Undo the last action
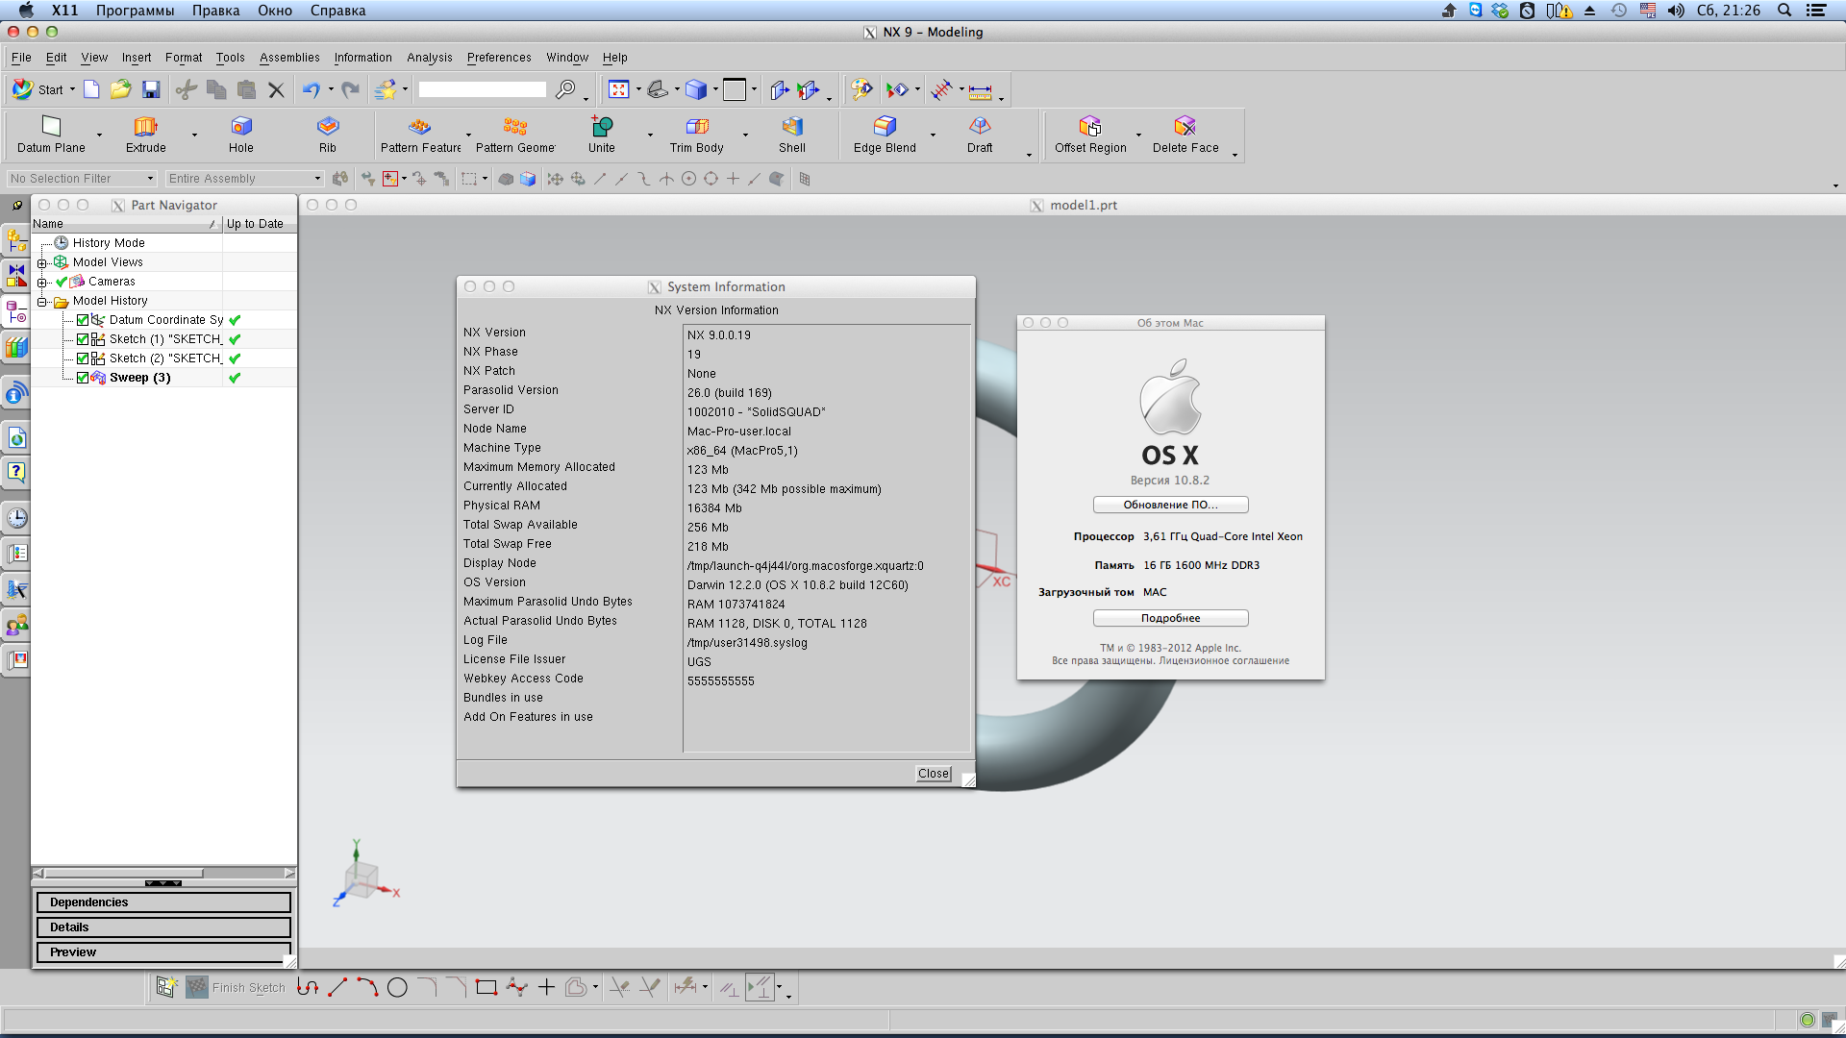 (311, 89)
